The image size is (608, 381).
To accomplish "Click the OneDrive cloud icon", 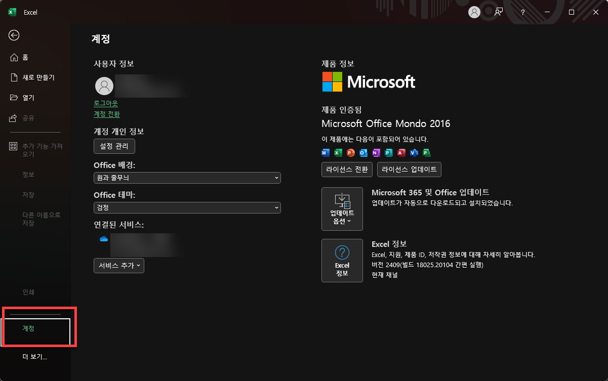I will (x=104, y=239).
